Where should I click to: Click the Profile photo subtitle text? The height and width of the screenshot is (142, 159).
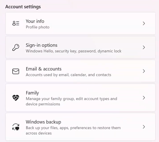38,27
